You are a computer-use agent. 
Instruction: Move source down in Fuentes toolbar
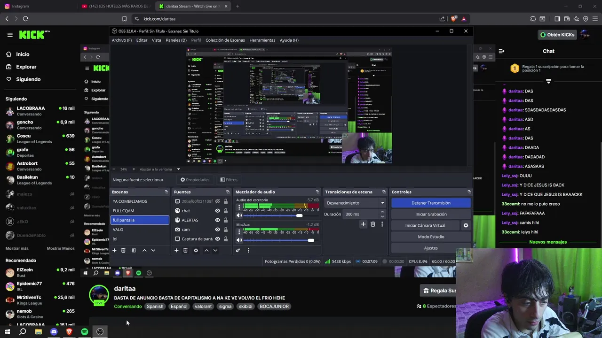(x=215, y=251)
